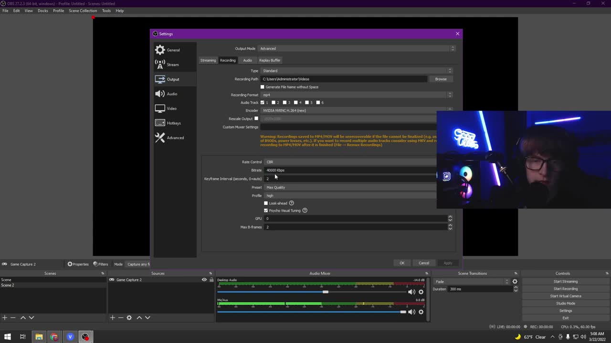Image resolution: width=611 pixels, height=343 pixels.
Task: Click the Max B-frames value field
Action: pyautogui.click(x=355, y=227)
